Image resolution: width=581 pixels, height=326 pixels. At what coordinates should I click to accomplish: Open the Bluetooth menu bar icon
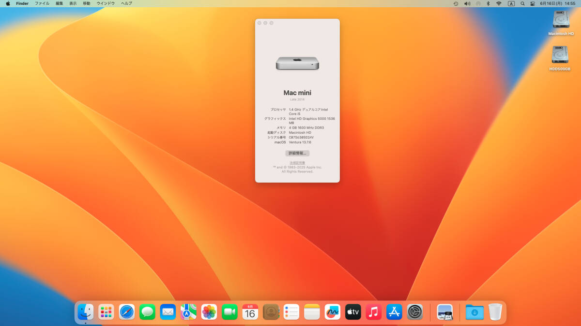point(489,3)
